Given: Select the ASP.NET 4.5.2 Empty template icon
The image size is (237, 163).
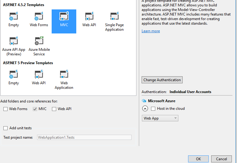Looking at the screenshot, I should 14,16.
